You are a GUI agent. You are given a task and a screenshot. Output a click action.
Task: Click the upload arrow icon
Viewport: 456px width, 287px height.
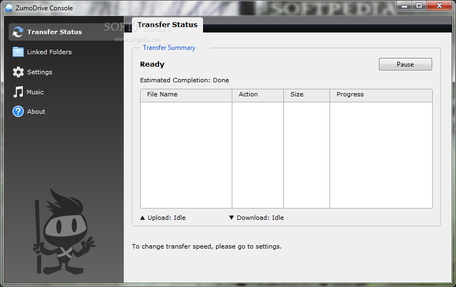click(142, 218)
